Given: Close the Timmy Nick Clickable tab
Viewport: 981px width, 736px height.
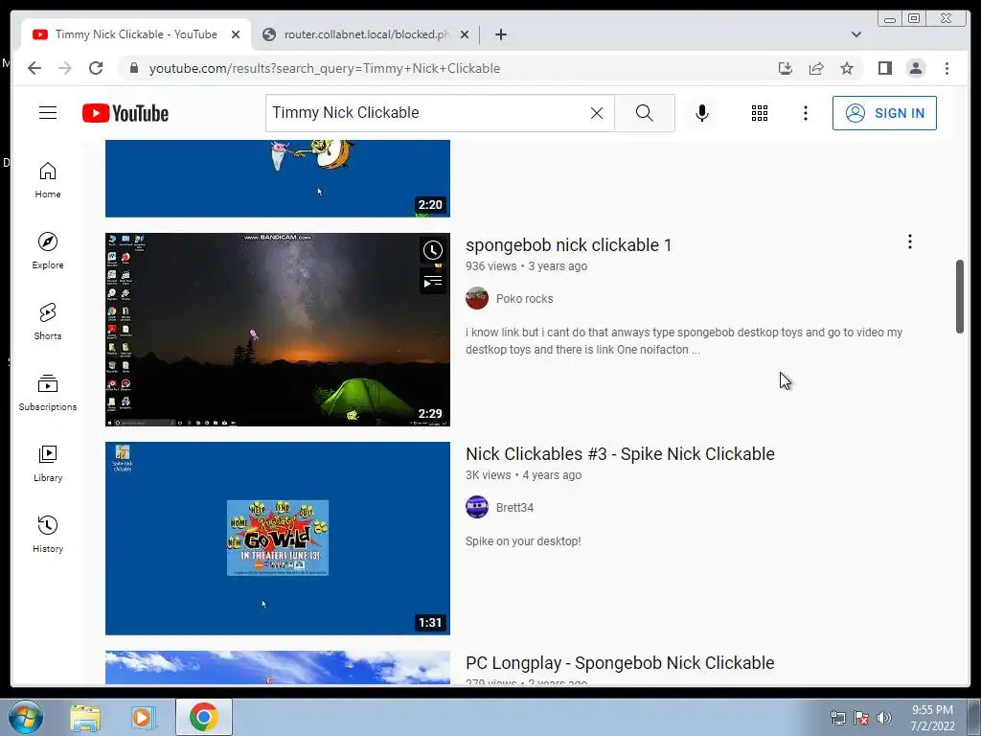Looking at the screenshot, I should (236, 34).
